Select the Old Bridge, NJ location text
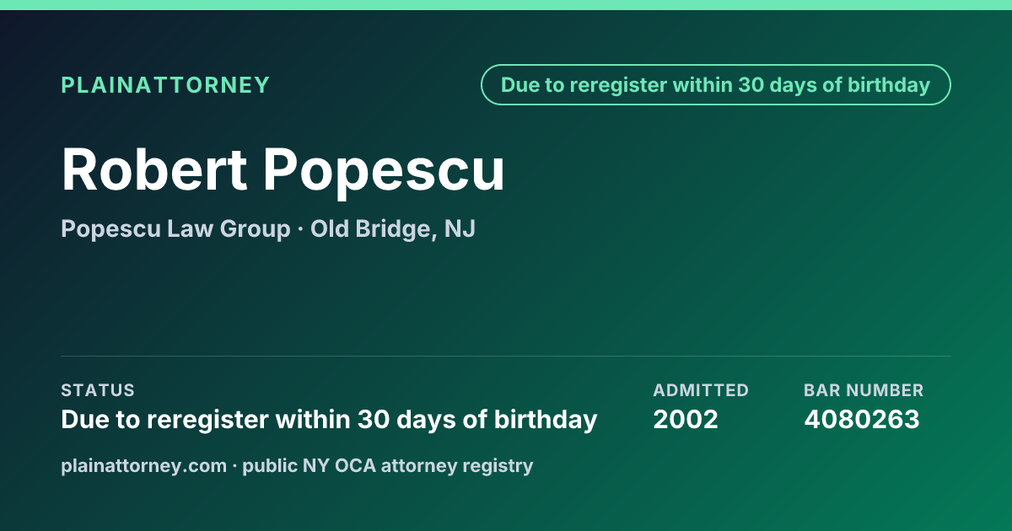 pos(393,228)
